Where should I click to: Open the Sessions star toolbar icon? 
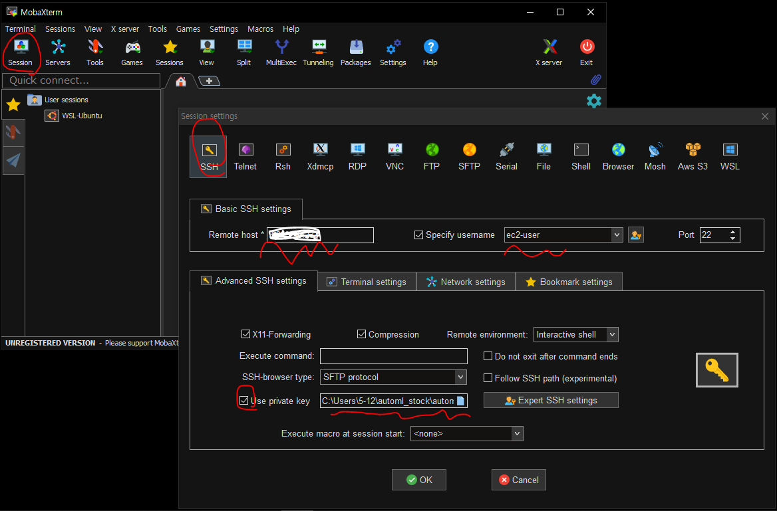coord(170,52)
